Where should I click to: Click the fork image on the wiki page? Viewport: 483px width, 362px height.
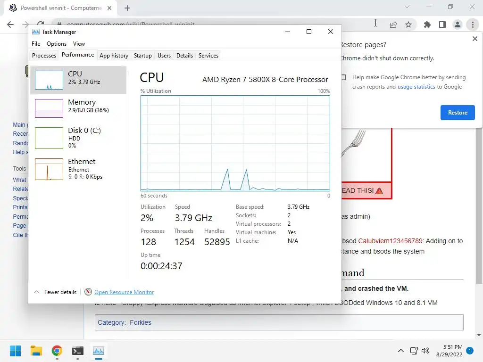tap(354, 142)
